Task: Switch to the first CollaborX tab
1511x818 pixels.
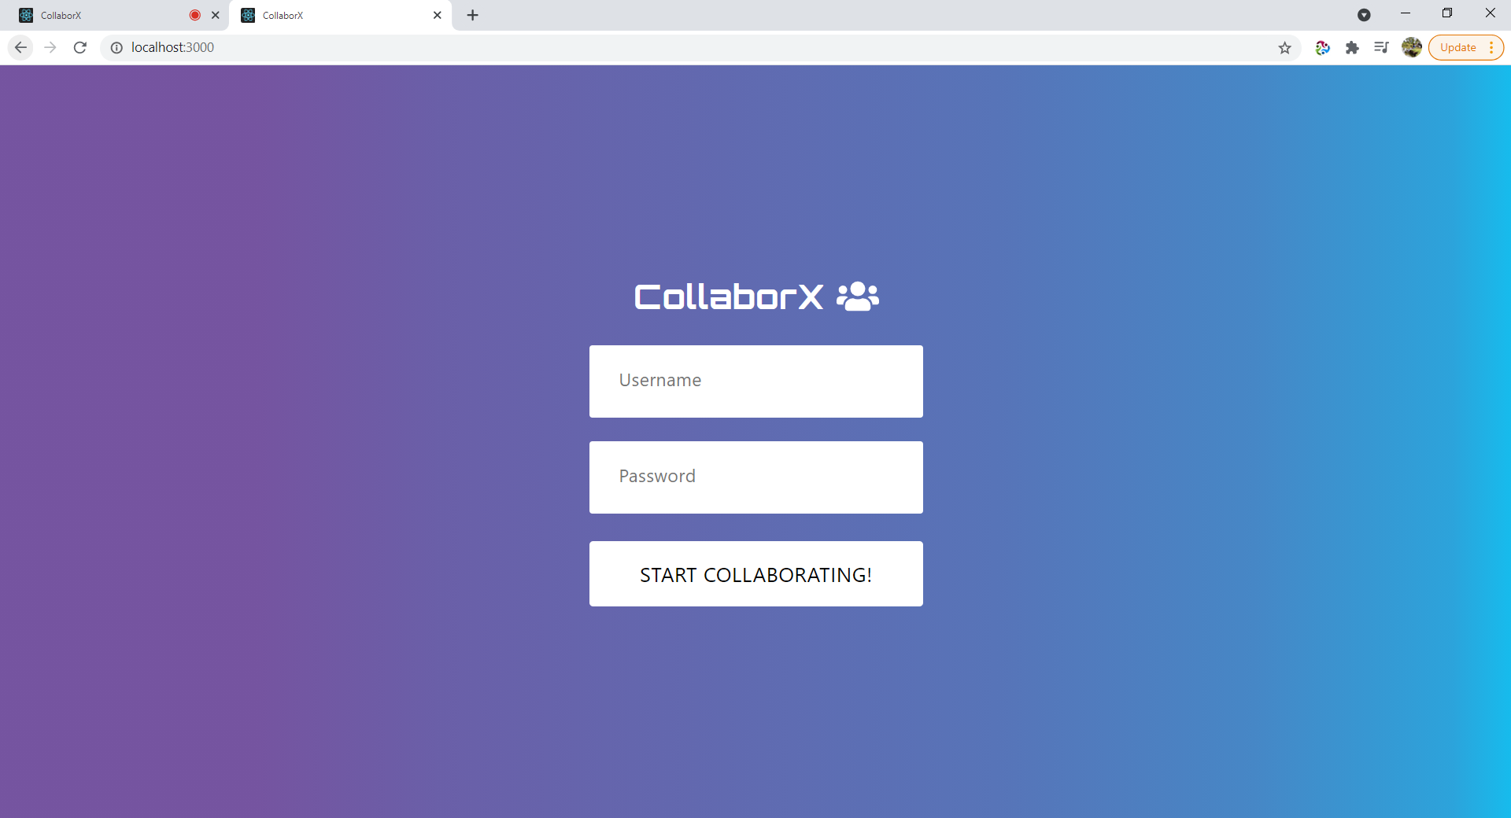Action: tap(102, 16)
